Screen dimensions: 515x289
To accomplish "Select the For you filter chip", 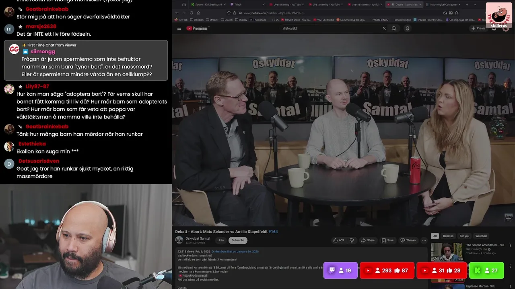I will 464,236.
